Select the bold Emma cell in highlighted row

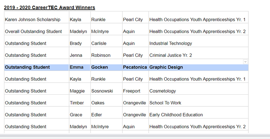coord(77,67)
